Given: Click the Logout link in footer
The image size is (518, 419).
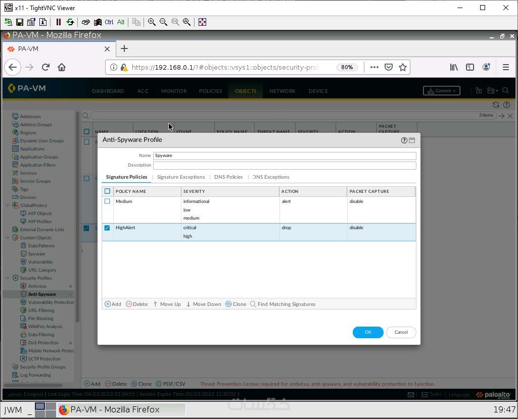Looking at the screenshot, I should 35,394.
